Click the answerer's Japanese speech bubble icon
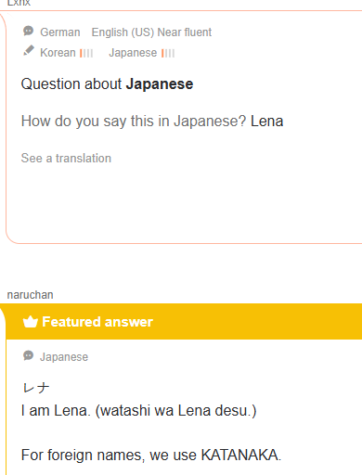Viewport: 362px width, 475px height. point(28,355)
